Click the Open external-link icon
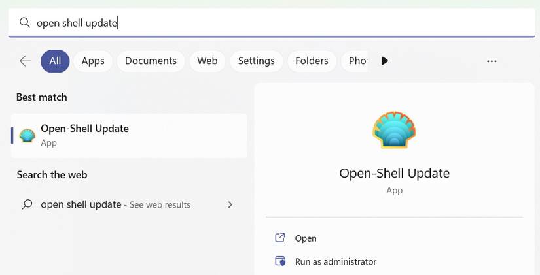The height and width of the screenshot is (275, 540). point(280,238)
